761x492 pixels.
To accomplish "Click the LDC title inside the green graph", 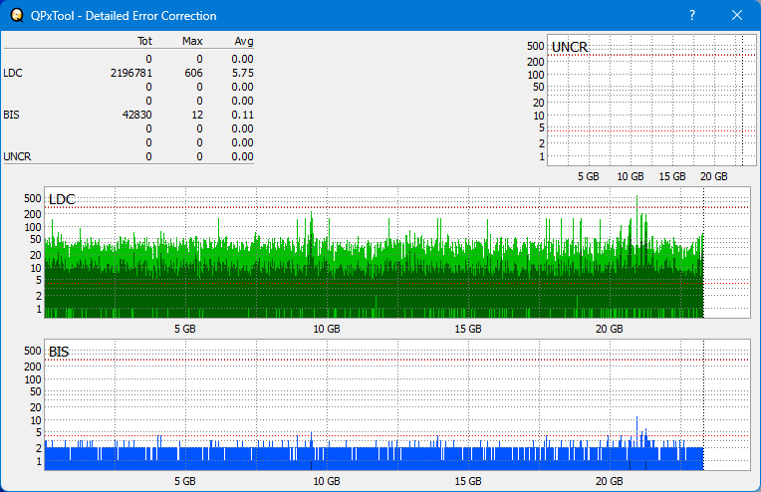I will point(62,200).
